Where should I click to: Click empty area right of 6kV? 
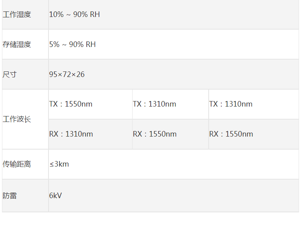pos(178,196)
